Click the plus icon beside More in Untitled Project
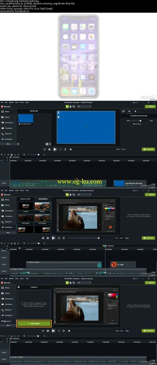Viewport: 157px width, 365px height. coord(18,144)
